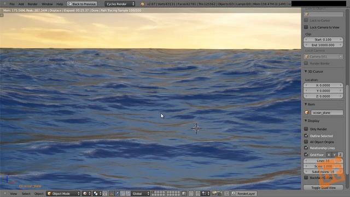Open the viewport shading sphere dropdown

click(x=87, y=194)
